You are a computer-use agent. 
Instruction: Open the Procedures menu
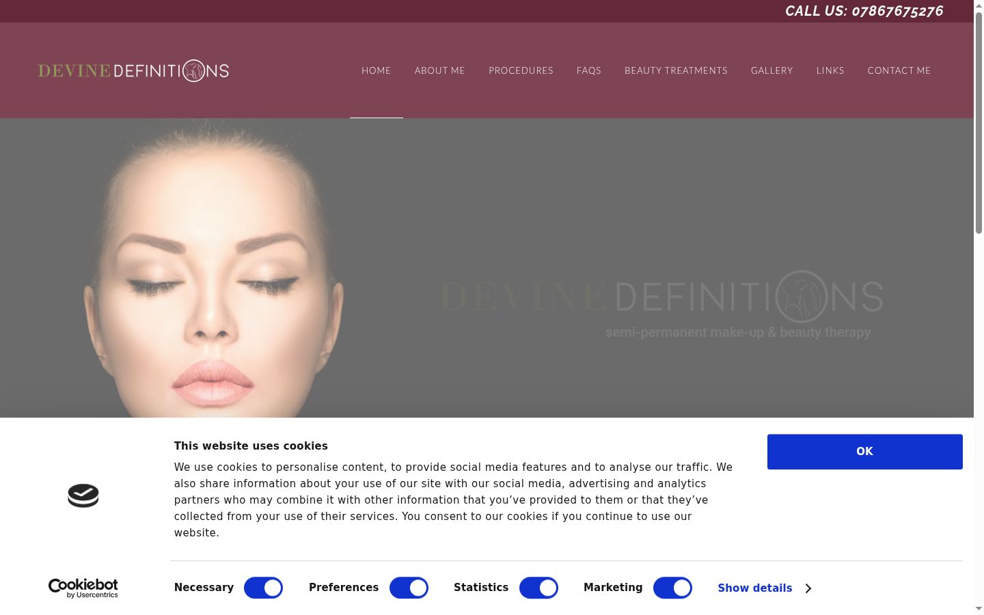click(x=521, y=70)
